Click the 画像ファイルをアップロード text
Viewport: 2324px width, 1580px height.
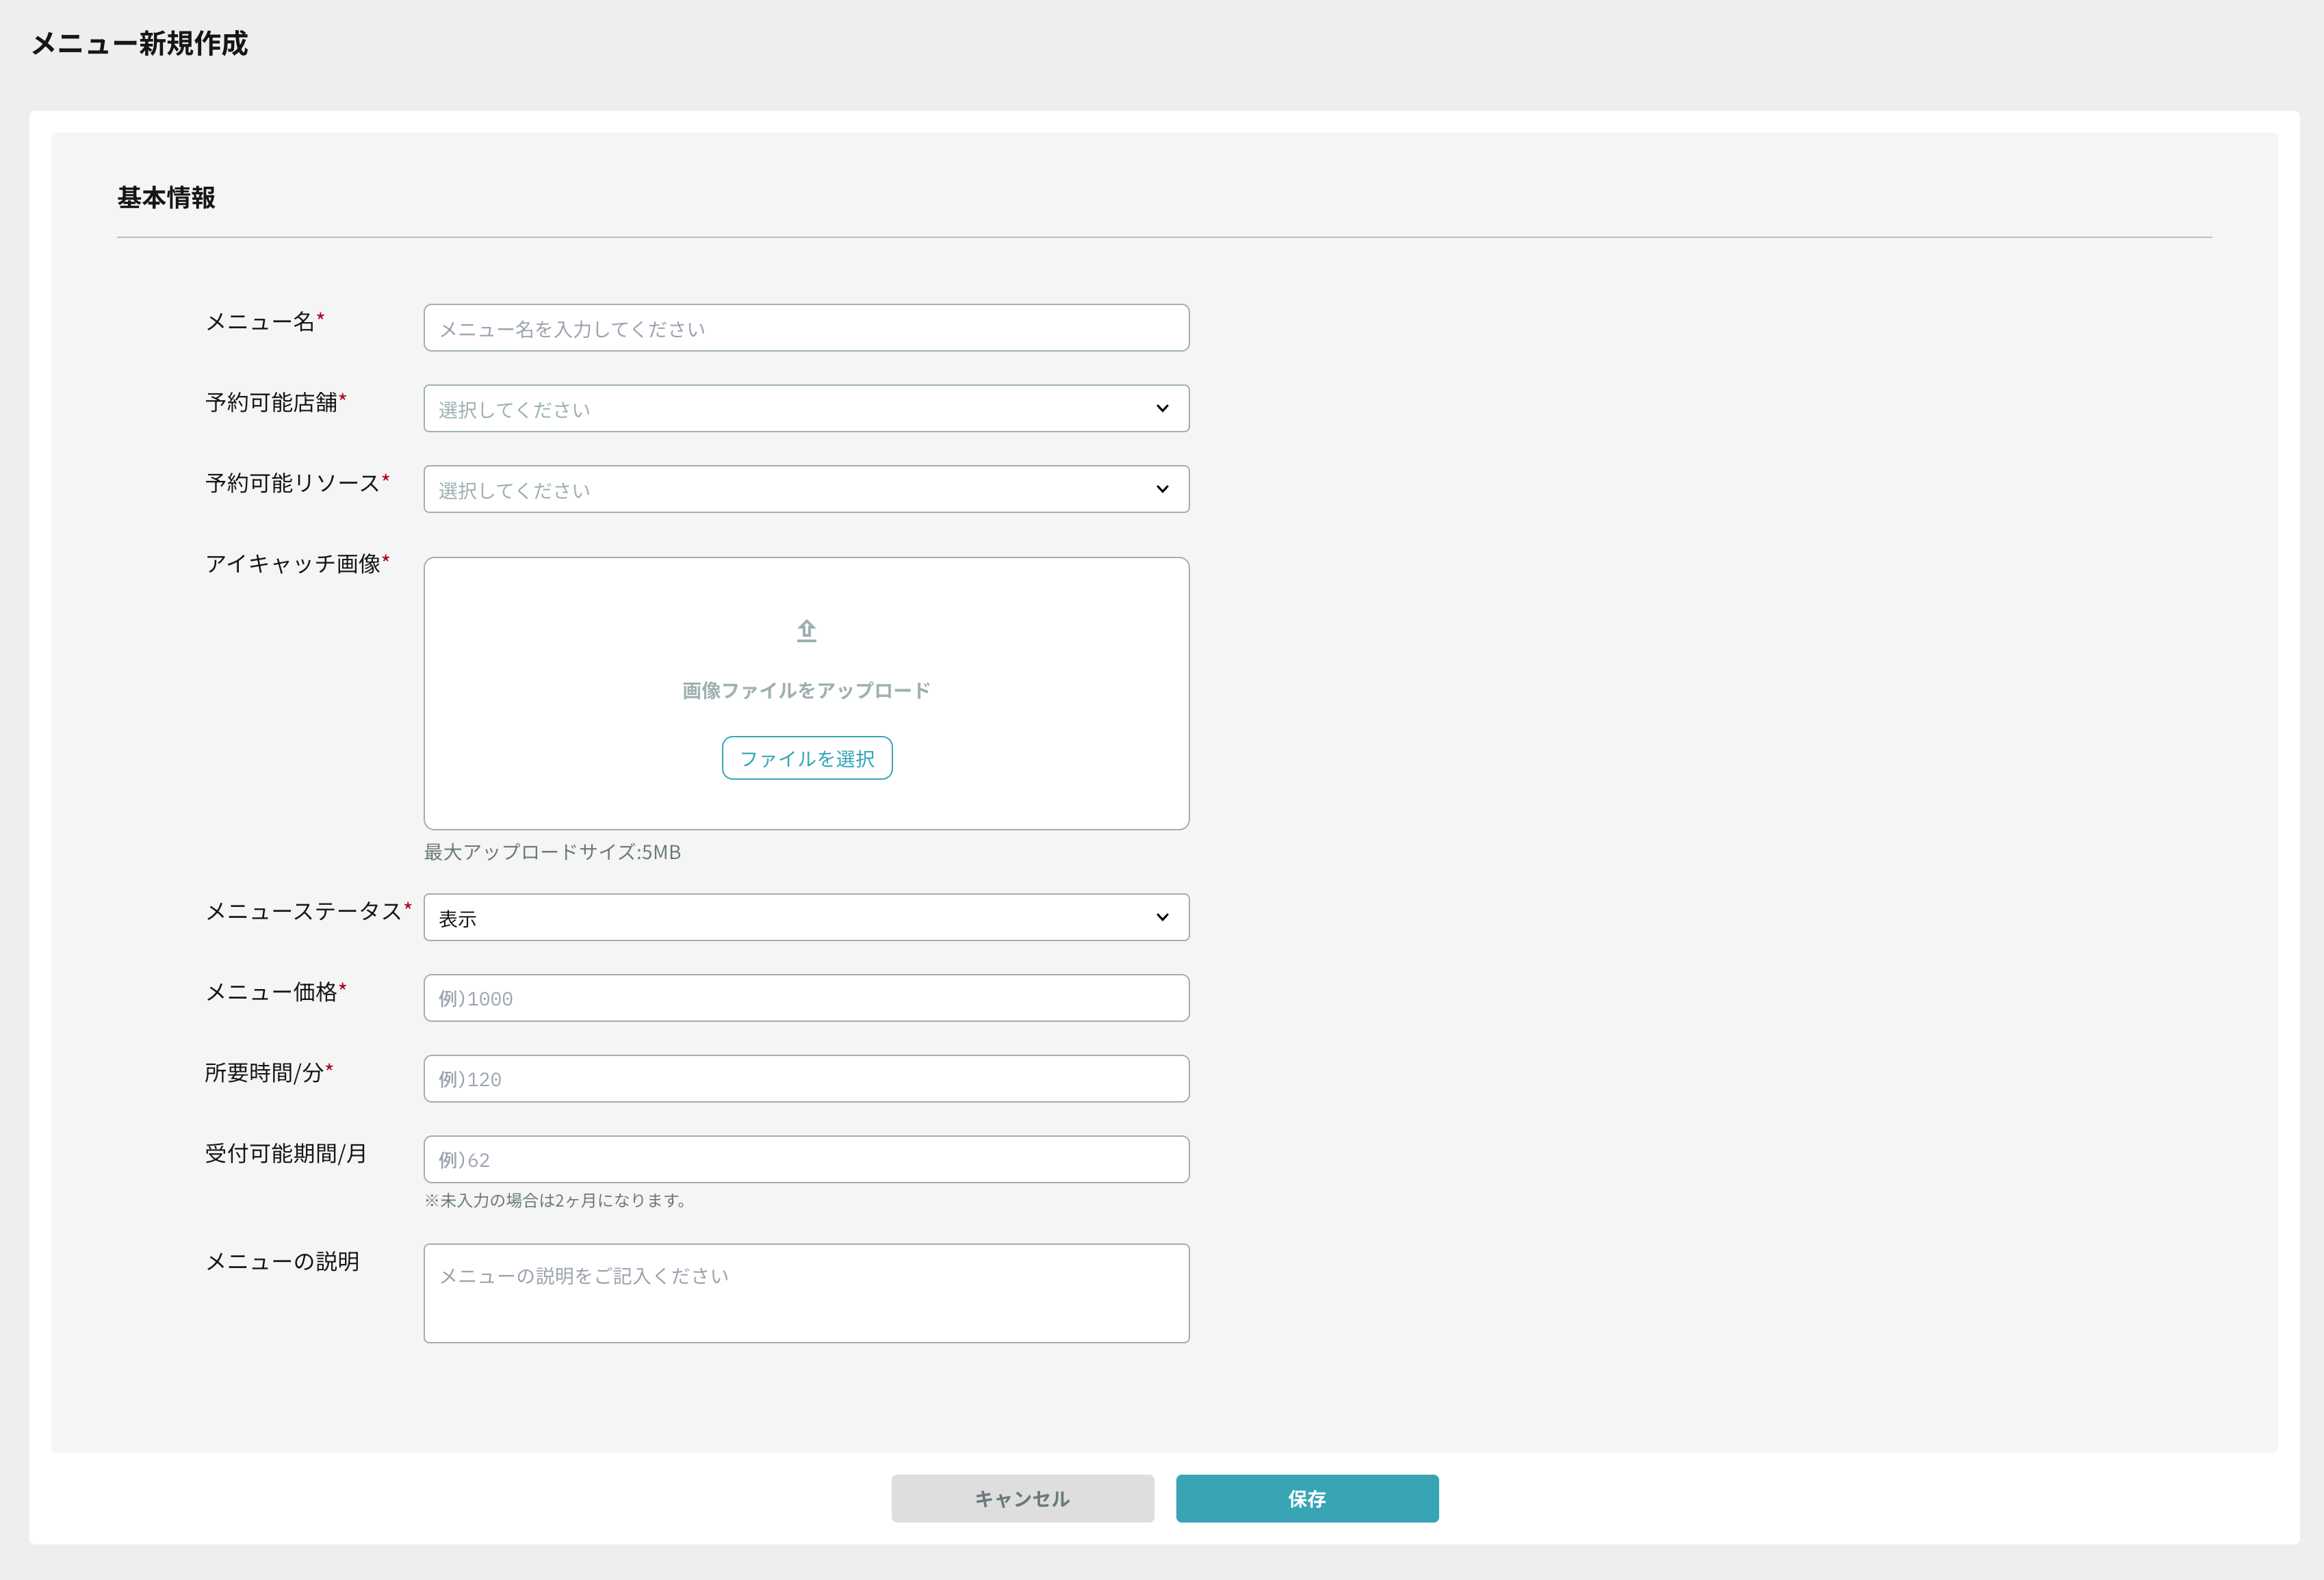806,691
